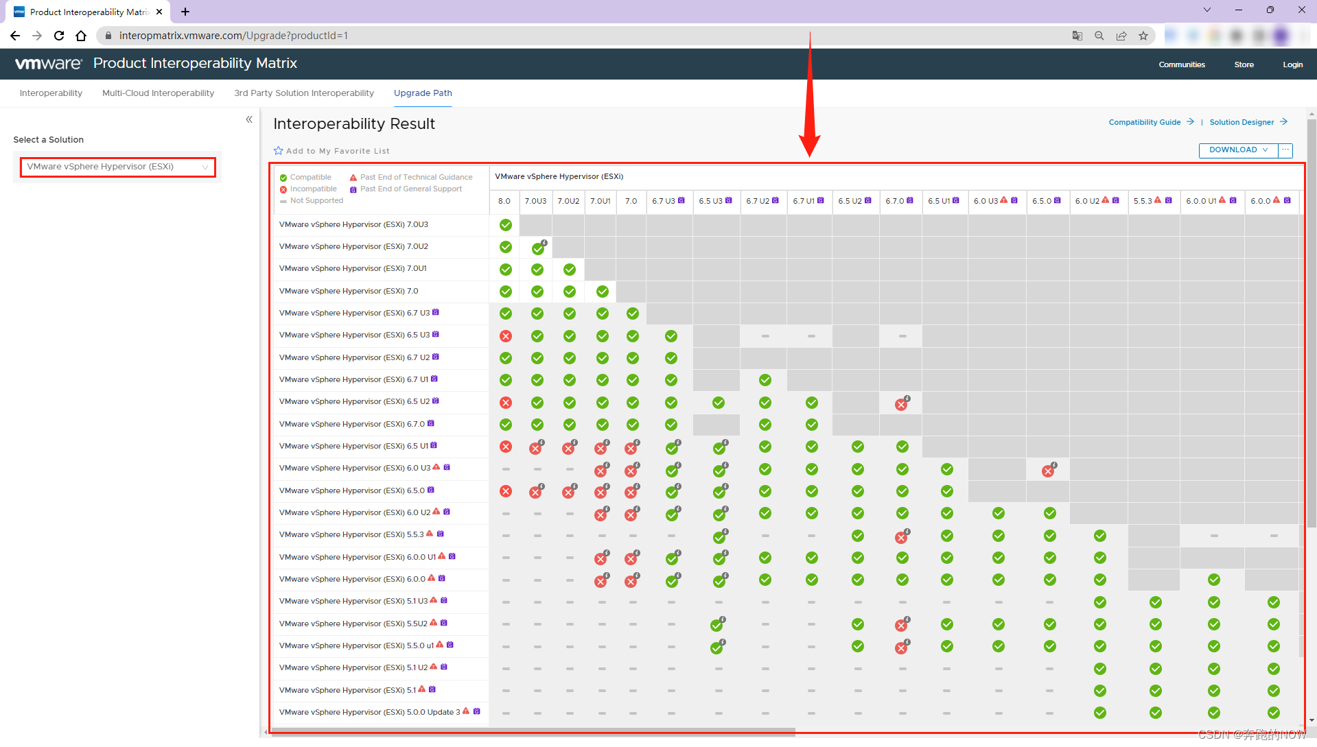Open the browser tab search dropdown
The width and height of the screenshot is (1317, 747).
[x=1207, y=10]
